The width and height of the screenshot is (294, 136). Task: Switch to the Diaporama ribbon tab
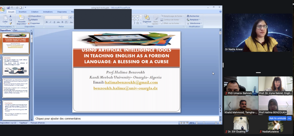62,12
